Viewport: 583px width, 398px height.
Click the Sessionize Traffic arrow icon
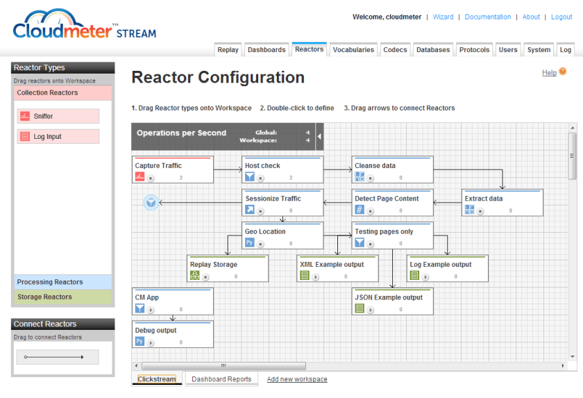pos(250,210)
